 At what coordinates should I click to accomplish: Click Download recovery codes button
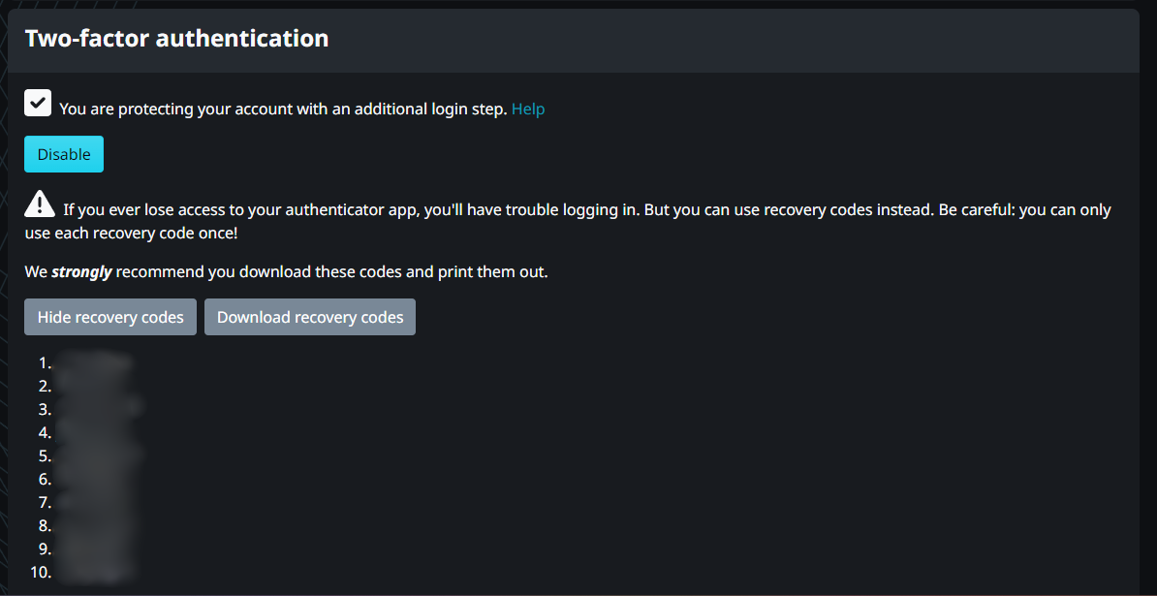click(x=310, y=317)
